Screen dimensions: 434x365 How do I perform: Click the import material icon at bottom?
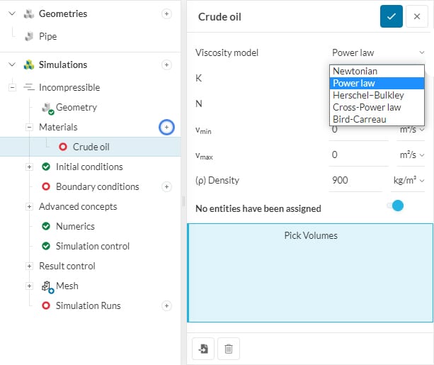pos(203,348)
